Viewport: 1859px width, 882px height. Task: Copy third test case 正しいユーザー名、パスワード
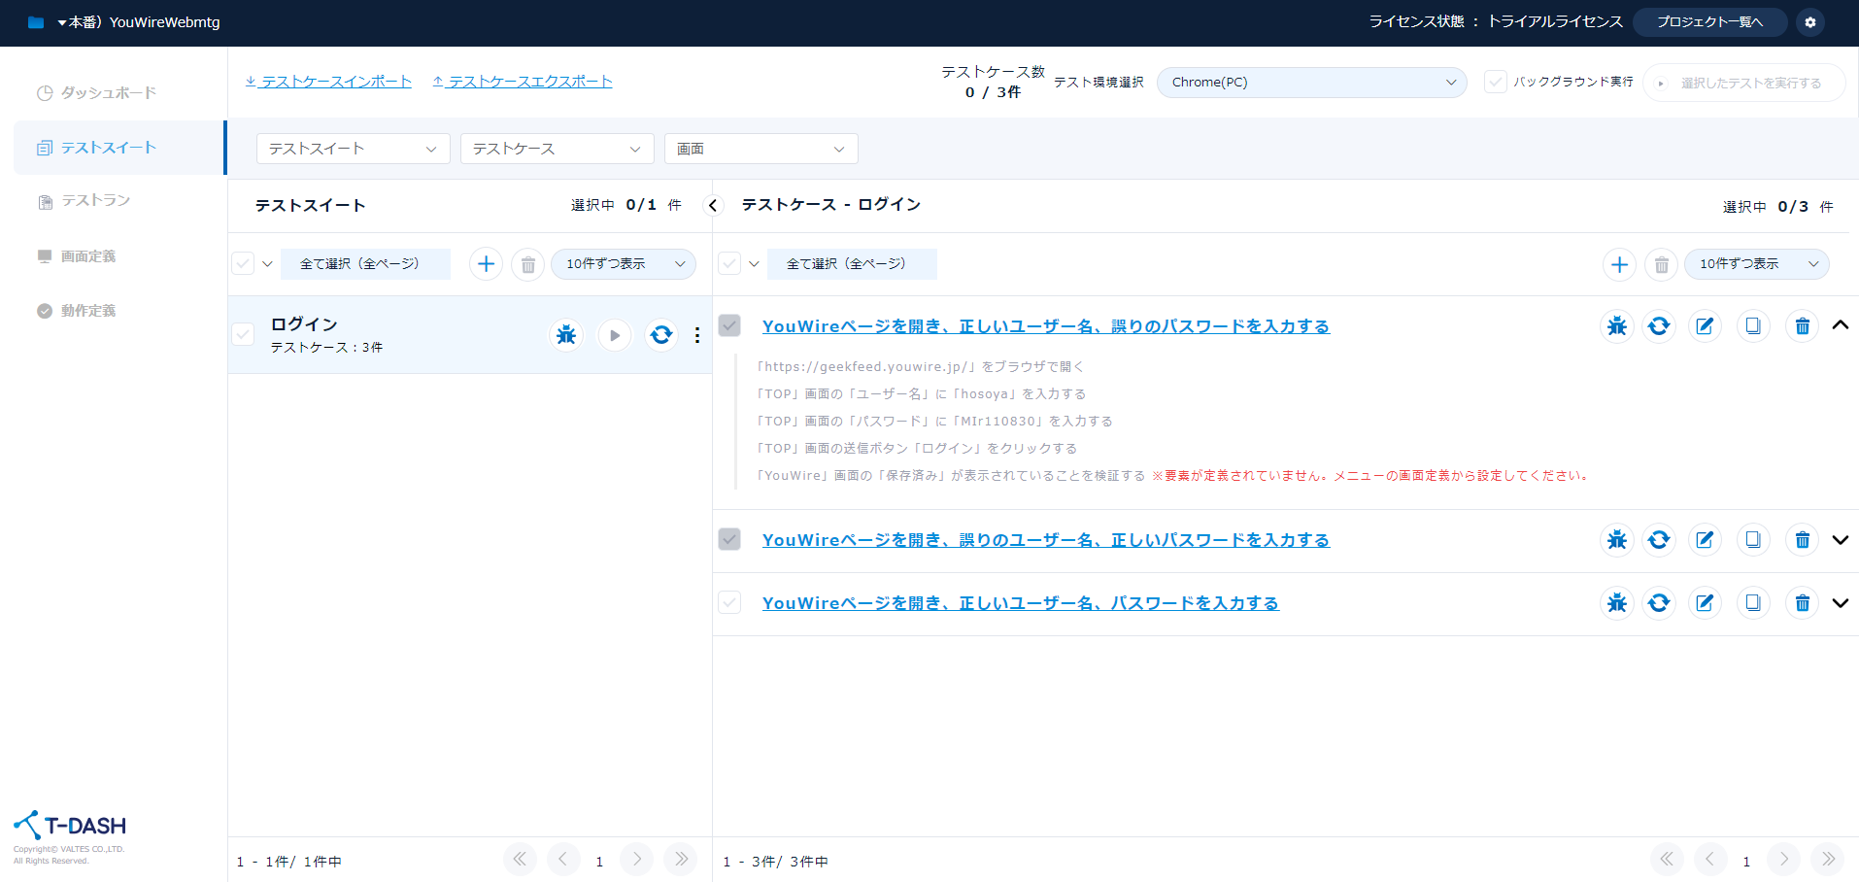[x=1753, y=603]
